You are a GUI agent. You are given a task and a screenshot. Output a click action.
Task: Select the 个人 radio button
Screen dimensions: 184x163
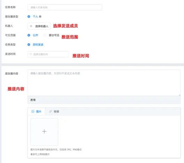29,16
